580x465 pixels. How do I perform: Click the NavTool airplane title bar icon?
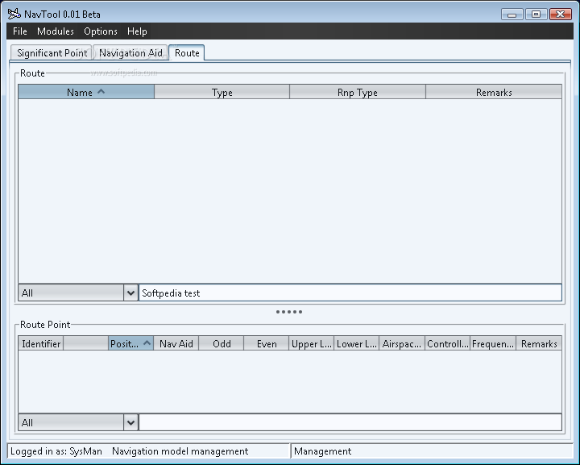pos(14,14)
